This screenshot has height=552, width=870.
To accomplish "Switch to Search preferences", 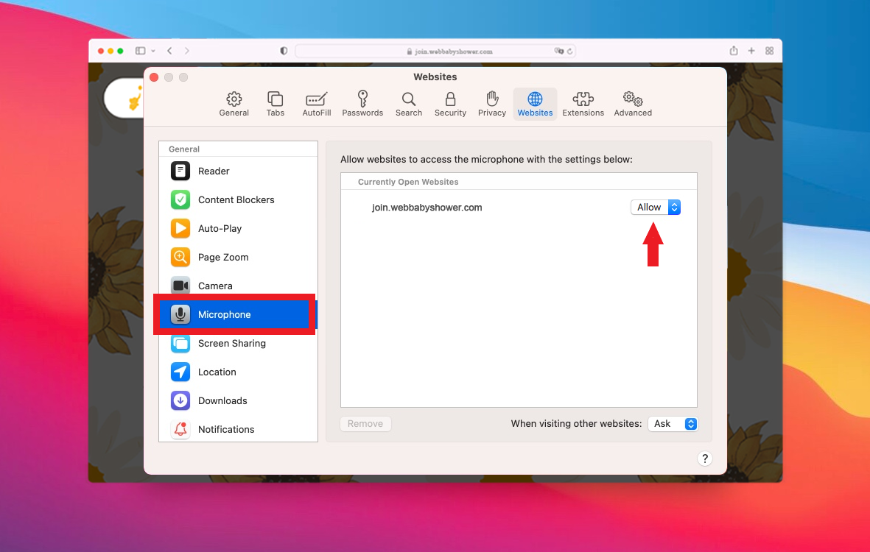I will (408, 104).
